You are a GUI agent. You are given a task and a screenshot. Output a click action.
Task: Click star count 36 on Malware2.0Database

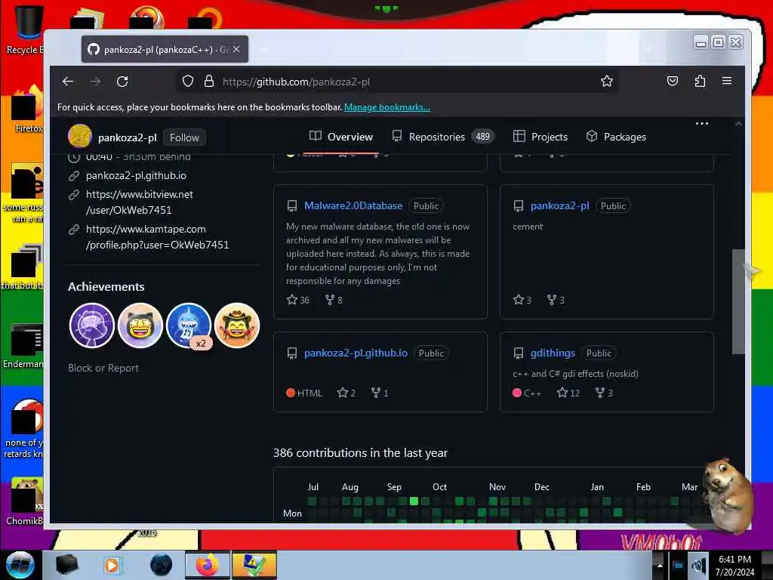pos(298,300)
